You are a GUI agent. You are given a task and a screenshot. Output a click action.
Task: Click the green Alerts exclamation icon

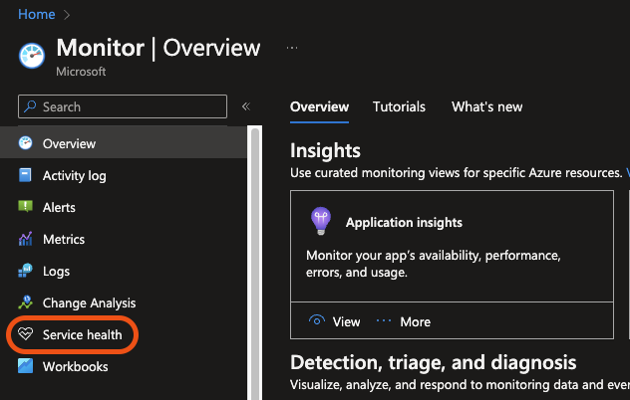(25, 207)
